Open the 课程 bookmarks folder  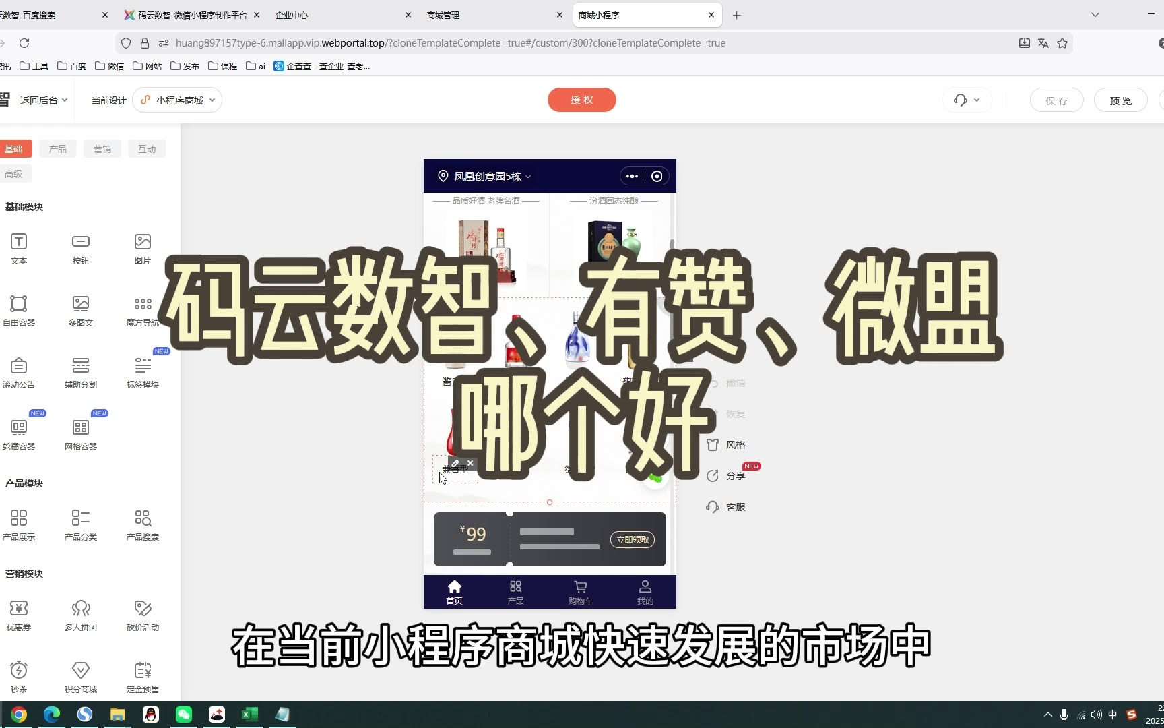222,66
